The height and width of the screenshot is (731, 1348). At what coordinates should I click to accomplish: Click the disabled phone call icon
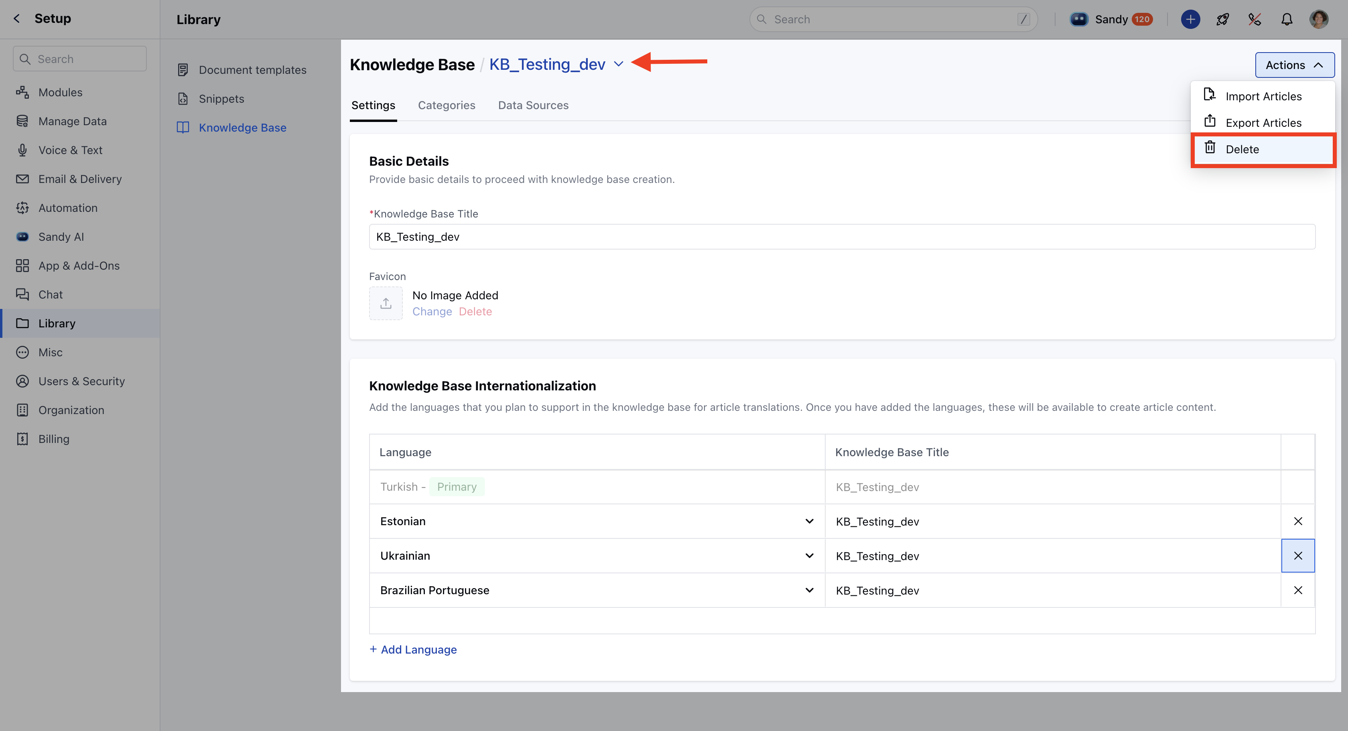point(1255,19)
